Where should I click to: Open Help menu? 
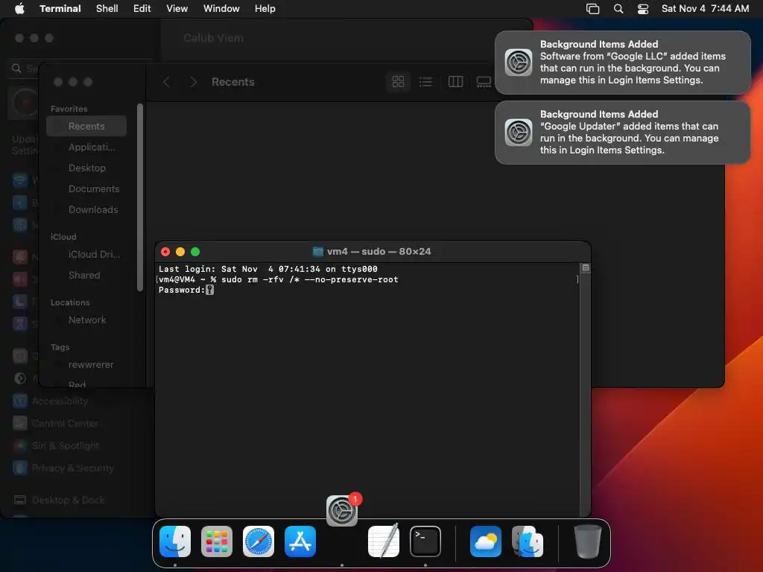point(265,8)
